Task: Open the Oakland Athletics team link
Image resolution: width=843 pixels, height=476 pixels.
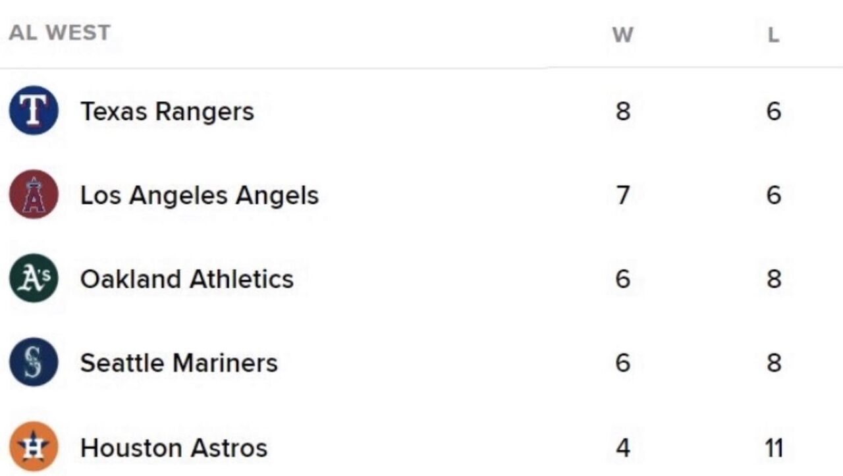Action: [x=187, y=278]
